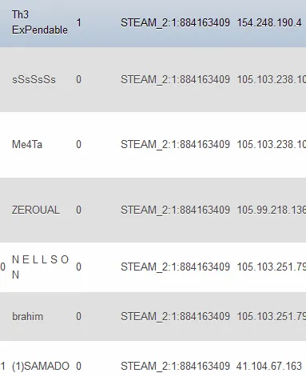Click the Steam ID in ZEROUAL row
306x377 pixels.
click(175, 210)
